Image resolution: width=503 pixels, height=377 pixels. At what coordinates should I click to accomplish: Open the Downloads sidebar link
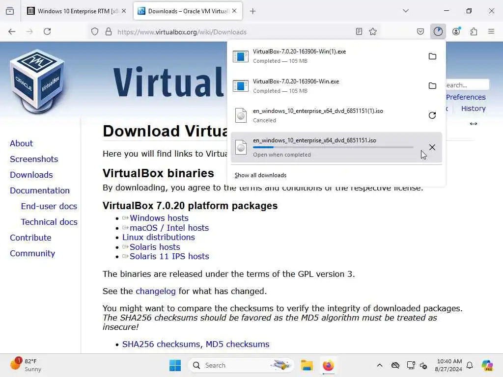31,175
